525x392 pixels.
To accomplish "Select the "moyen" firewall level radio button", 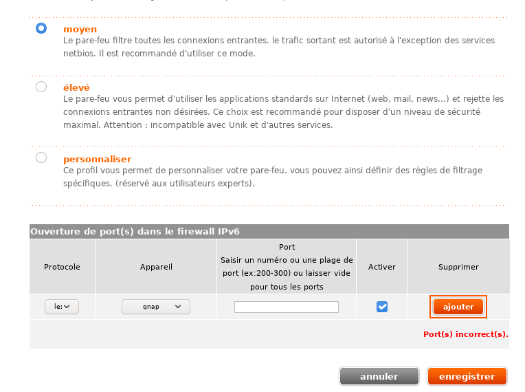I will point(41,28).
